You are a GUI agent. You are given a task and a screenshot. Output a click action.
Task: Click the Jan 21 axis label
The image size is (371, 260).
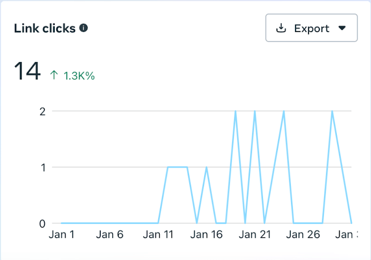255,235
